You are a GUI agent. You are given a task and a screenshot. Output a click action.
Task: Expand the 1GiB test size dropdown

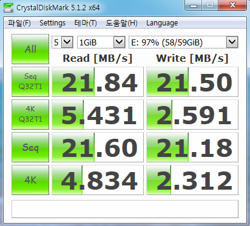click(119, 42)
